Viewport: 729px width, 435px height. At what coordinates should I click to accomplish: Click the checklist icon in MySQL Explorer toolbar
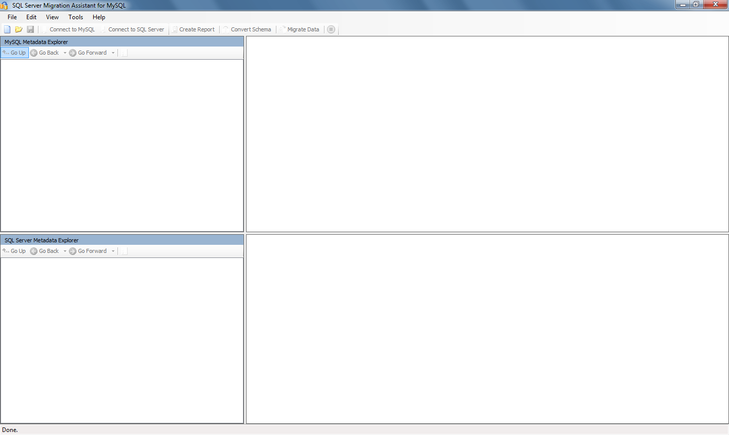[x=125, y=53]
